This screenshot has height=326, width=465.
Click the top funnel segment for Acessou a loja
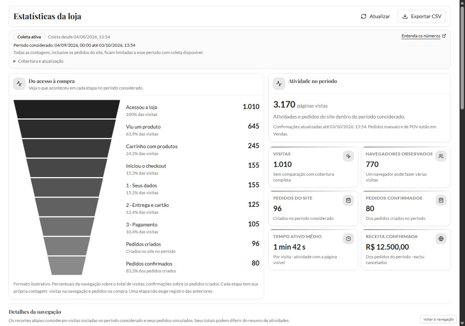point(67,109)
